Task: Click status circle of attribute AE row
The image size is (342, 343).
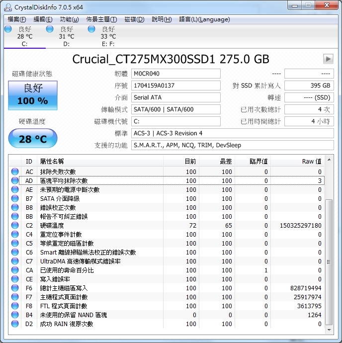Action: (15, 189)
